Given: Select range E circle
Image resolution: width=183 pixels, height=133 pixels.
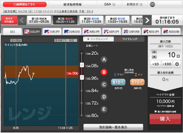Looking at the screenshot, I should coord(104,109).
